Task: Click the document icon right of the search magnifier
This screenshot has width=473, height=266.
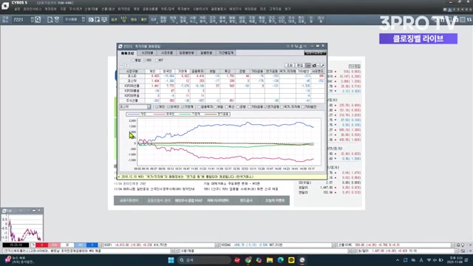Action: click(50, 20)
